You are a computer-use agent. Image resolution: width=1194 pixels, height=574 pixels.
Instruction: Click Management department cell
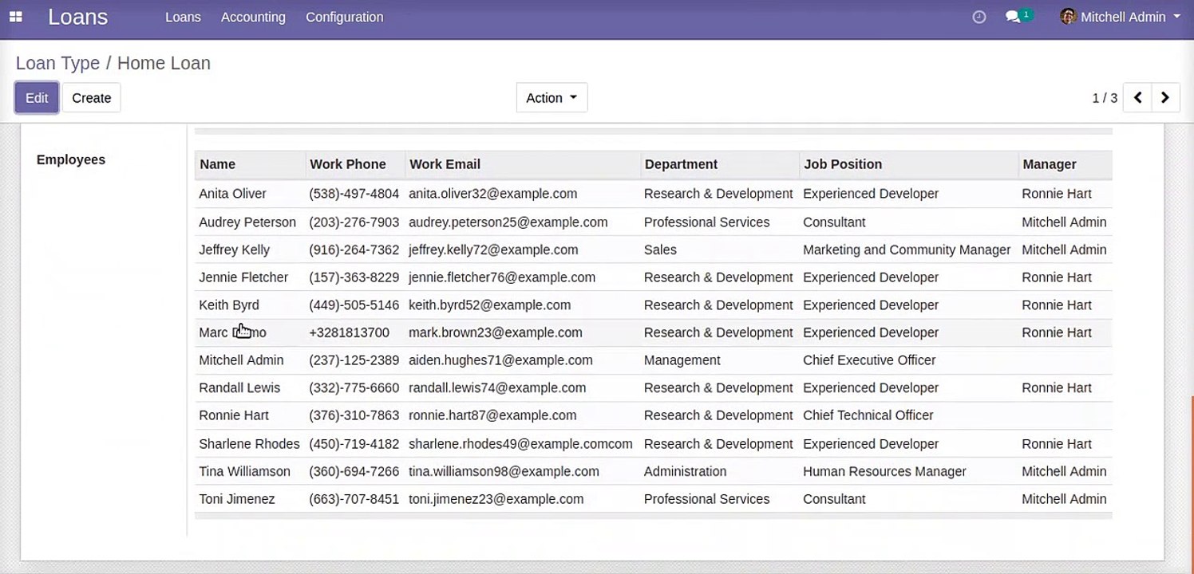coord(682,360)
